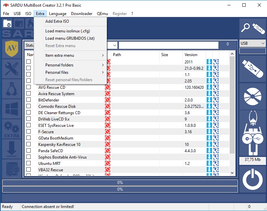Image resolution: width=267 pixels, height=211 pixels.
Task: Open the File menu
Action: pos(6,14)
